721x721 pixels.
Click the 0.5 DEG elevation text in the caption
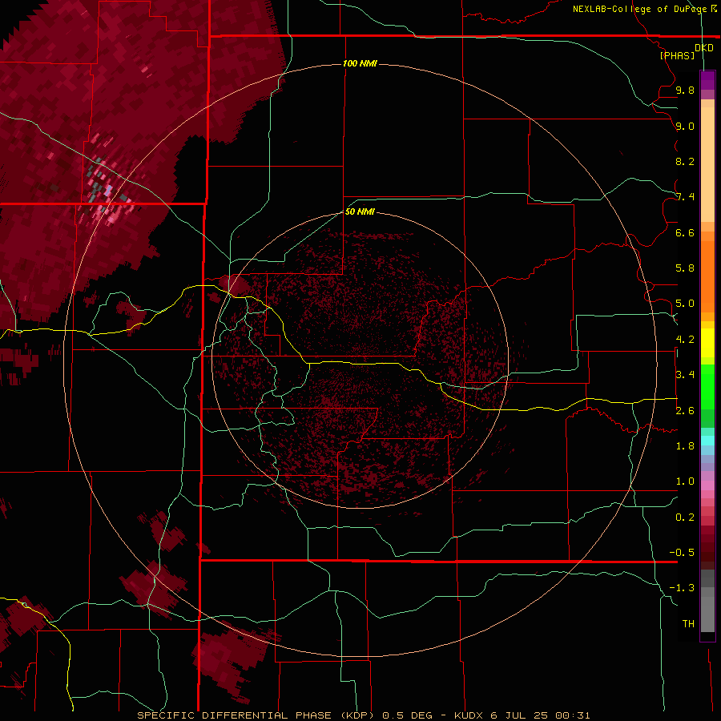(408, 715)
